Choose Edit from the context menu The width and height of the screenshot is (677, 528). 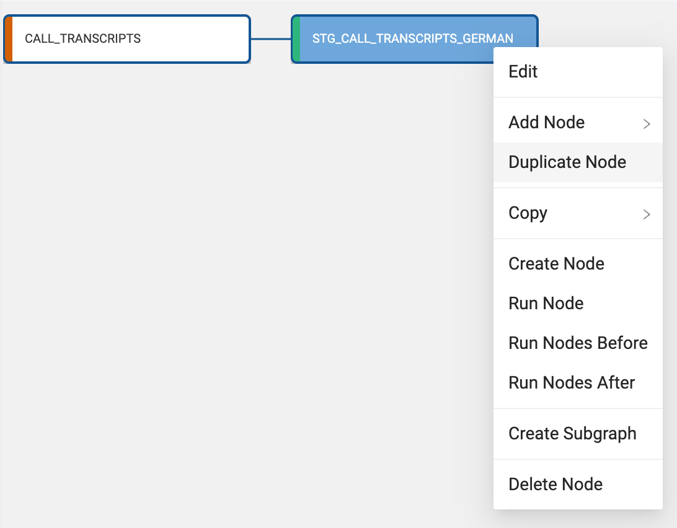click(523, 72)
